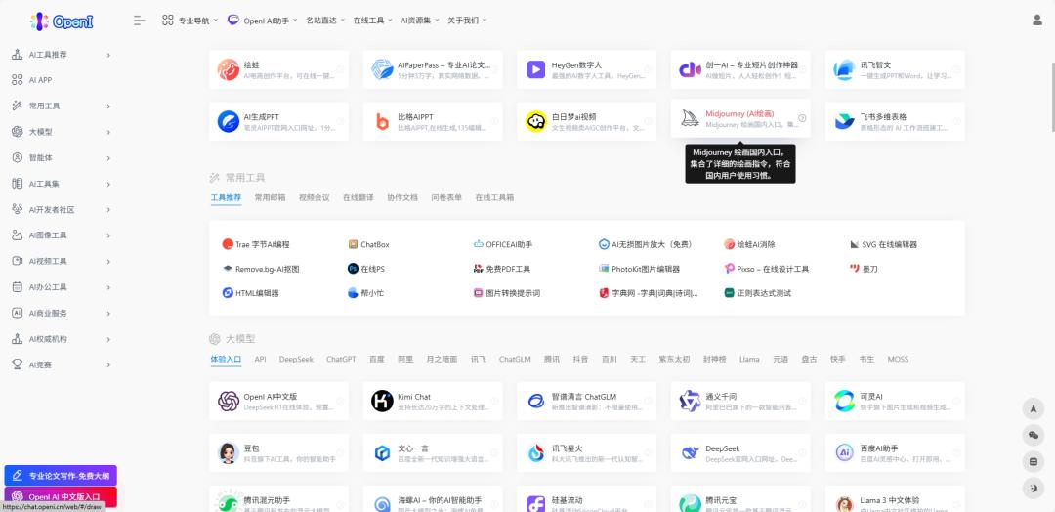The height and width of the screenshot is (512, 1055).
Task: Click OpenI AI 中文版入口 button
Action: (61, 496)
